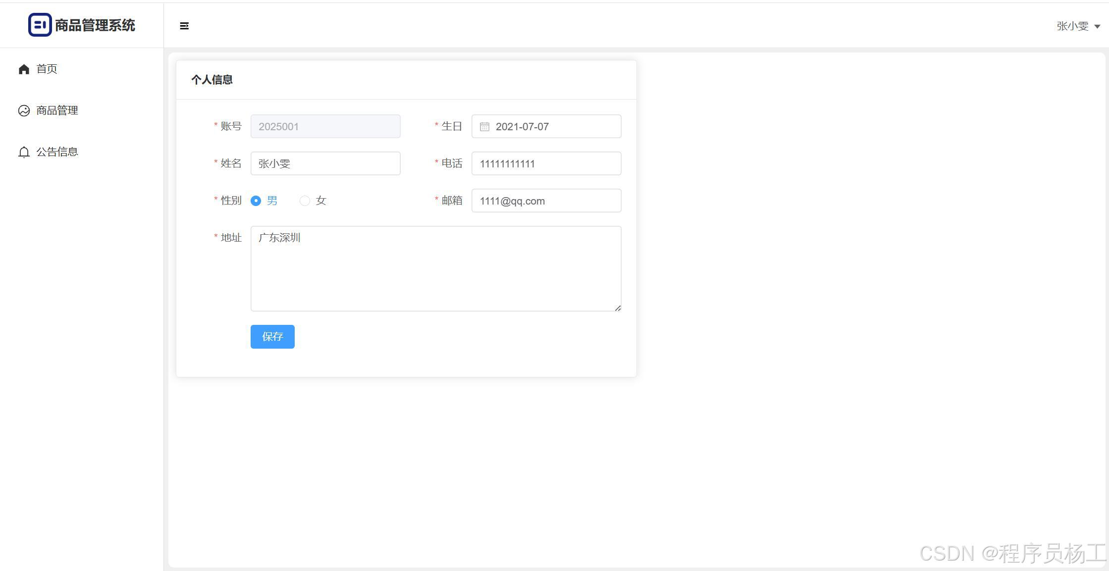Click the calendar icon in birthday field
The width and height of the screenshot is (1109, 571).
484,127
